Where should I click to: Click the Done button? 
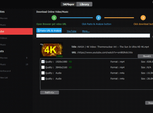click(149, 103)
